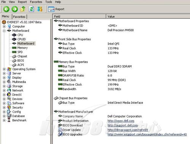Click the CPUID chip icon
The height and width of the screenshot is (144, 190).
14,39
